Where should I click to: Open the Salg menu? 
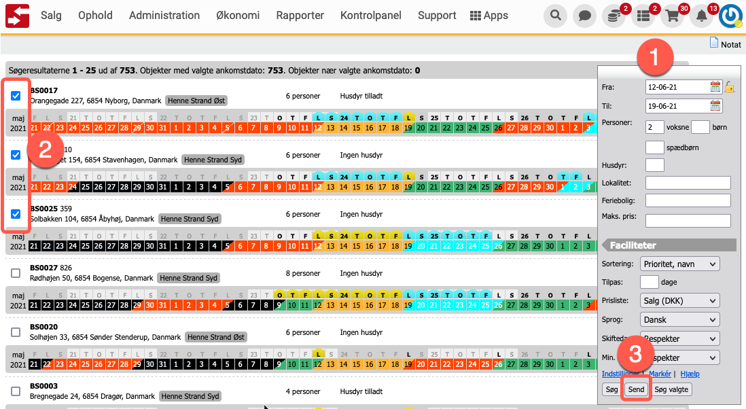51,15
